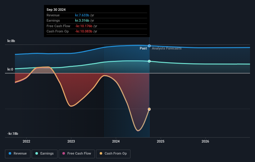255x162 pixels.
Task: Click the teal Earnings legend dot
Action: (37, 153)
